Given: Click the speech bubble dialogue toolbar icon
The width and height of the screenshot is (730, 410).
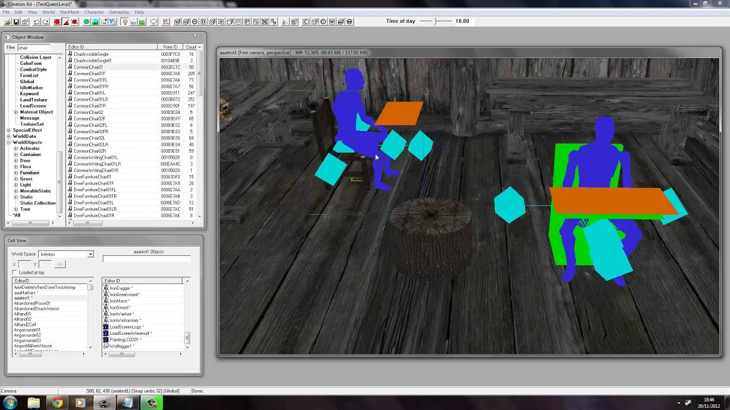Looking at the screenshot, I should (x=153, y=22).
